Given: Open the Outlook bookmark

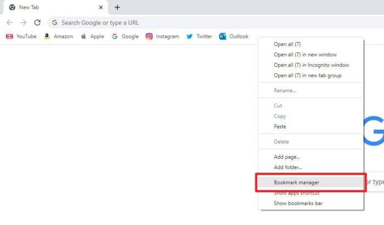Looking at the screenshot, I should (x=234, y=36).
